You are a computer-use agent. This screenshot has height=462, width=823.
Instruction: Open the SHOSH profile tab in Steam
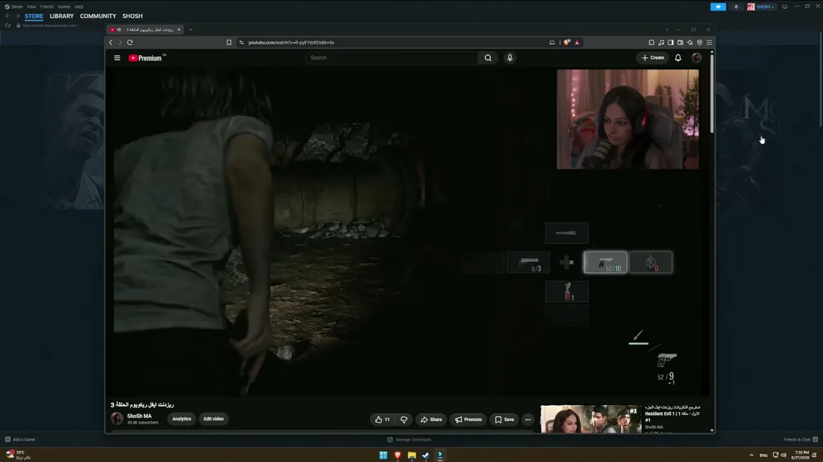point(132,16)
